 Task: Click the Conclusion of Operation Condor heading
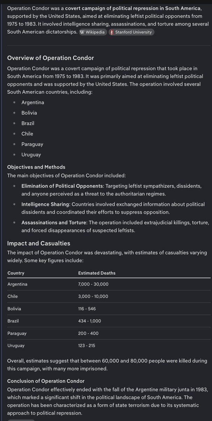(46, 381)
